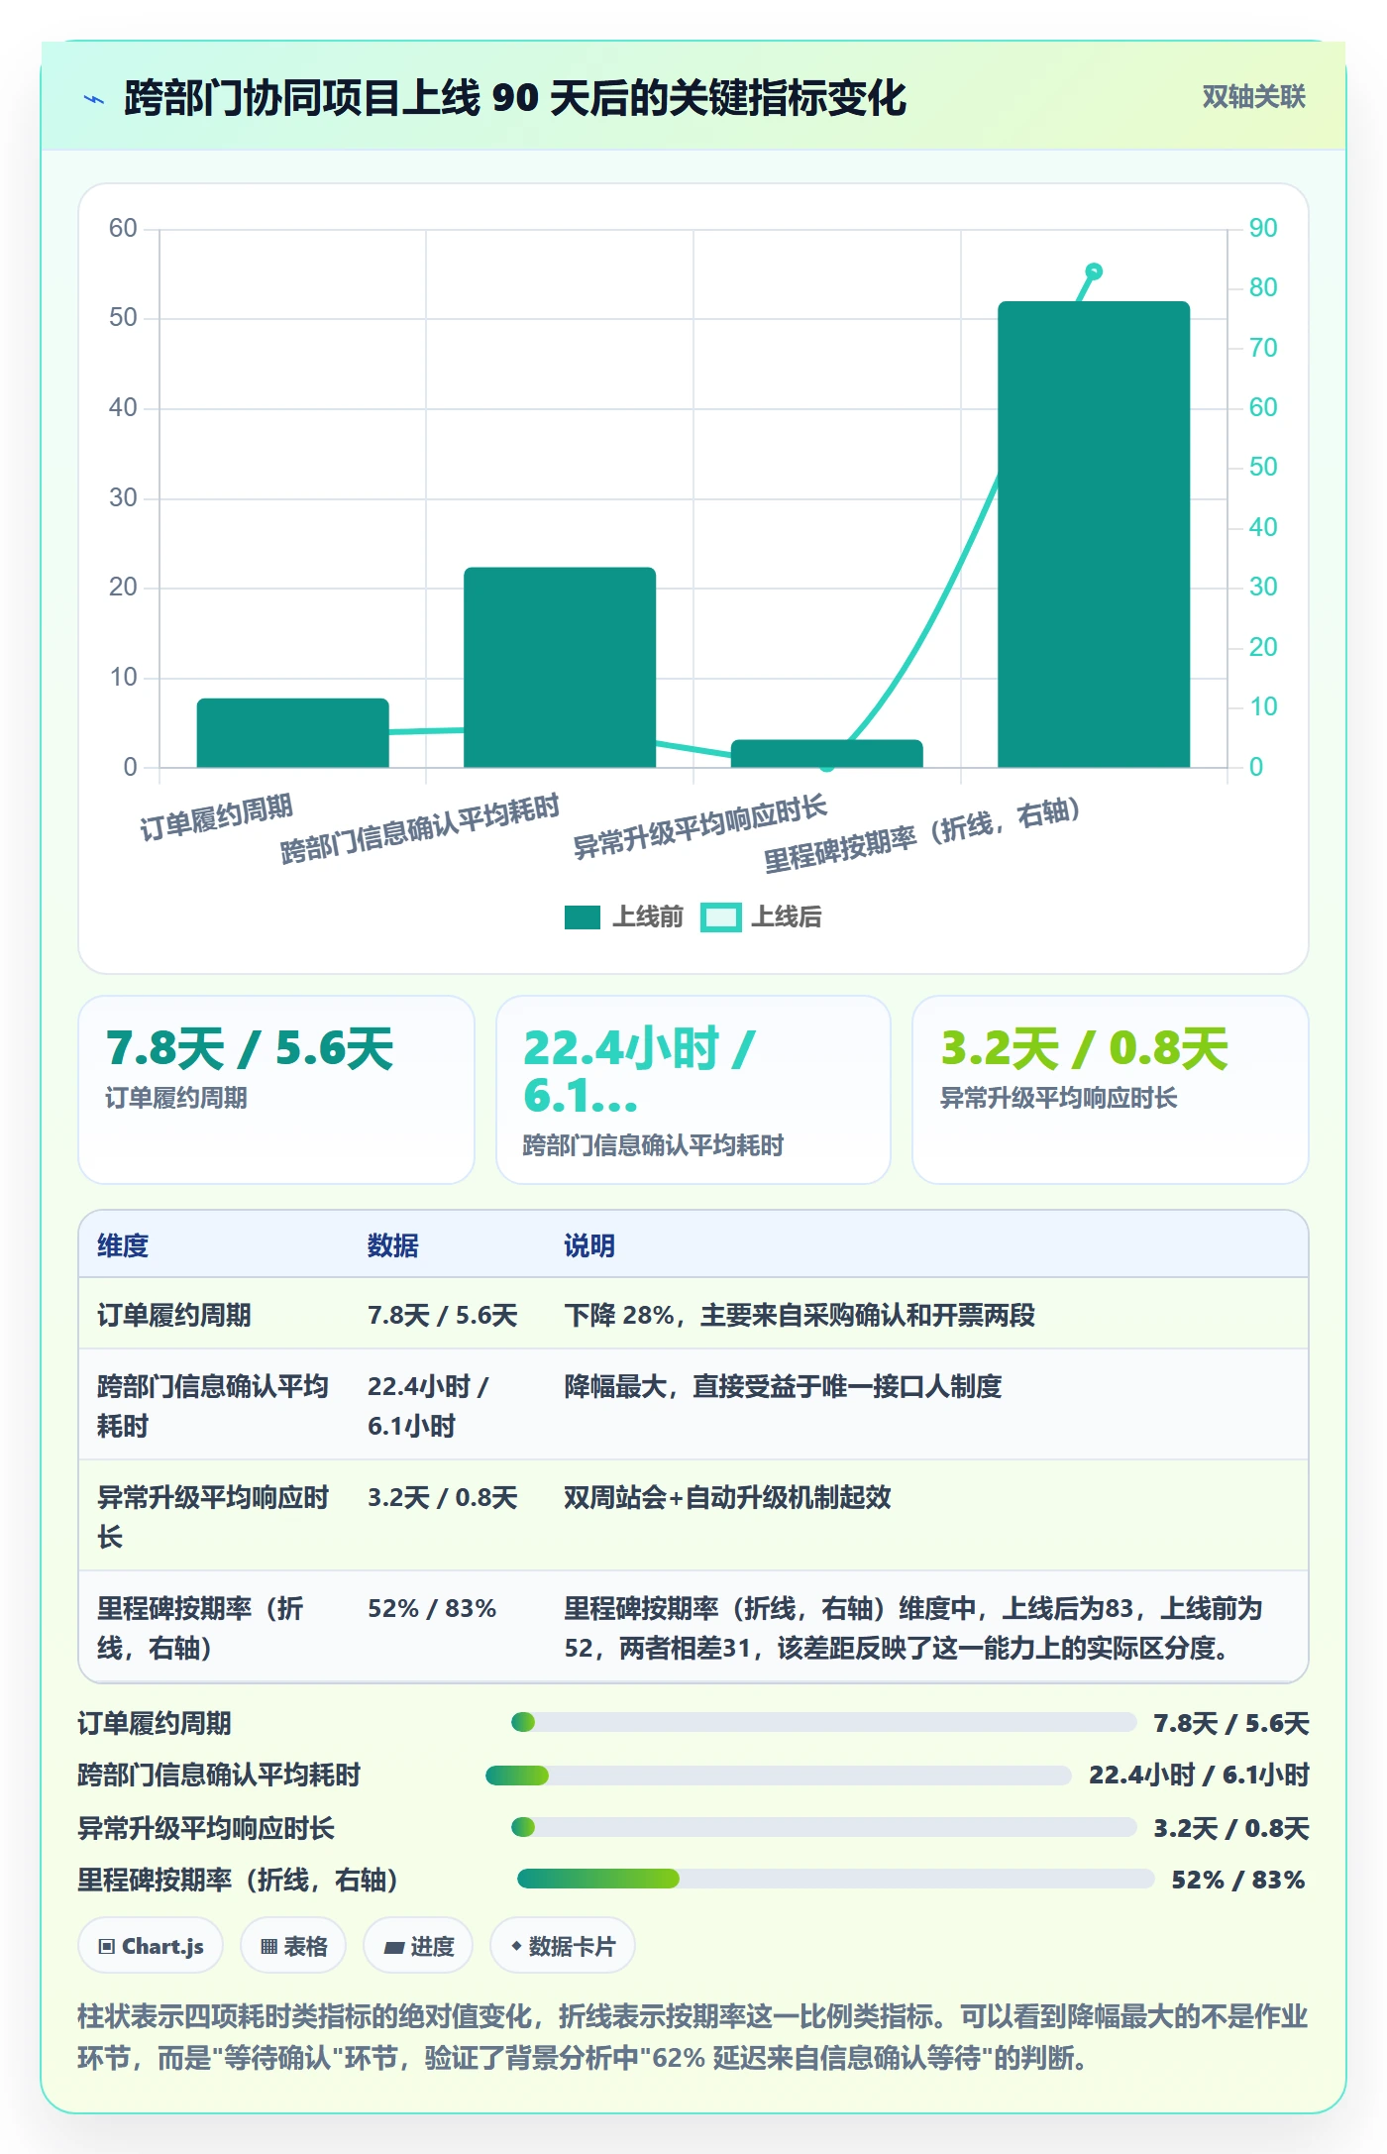Click the x-axis label 里程碑按期率（折线，右轴）
Image resolution: width=1387 pixels, height=2154 pixels.
[921, 834]
